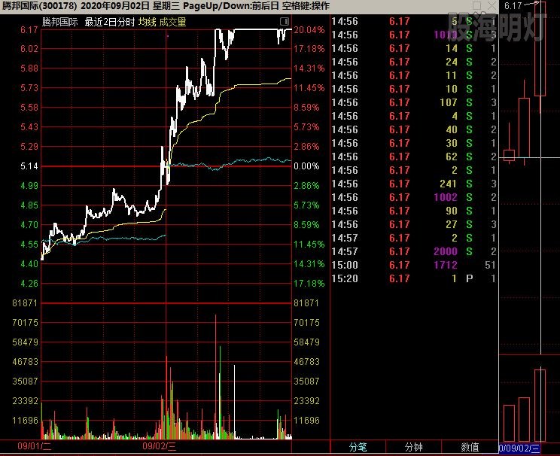Screen dimensions: 560x456
Task: Select the 14:56 trade row with 40
Action: 414,129
